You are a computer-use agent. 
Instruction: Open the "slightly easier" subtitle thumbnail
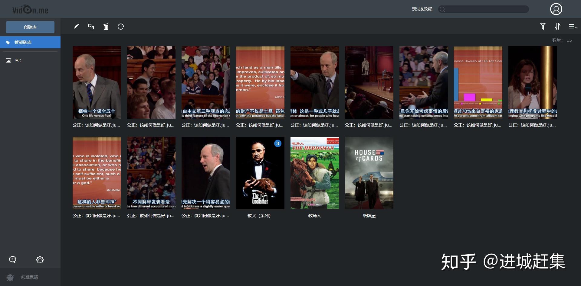coord(206,173)
